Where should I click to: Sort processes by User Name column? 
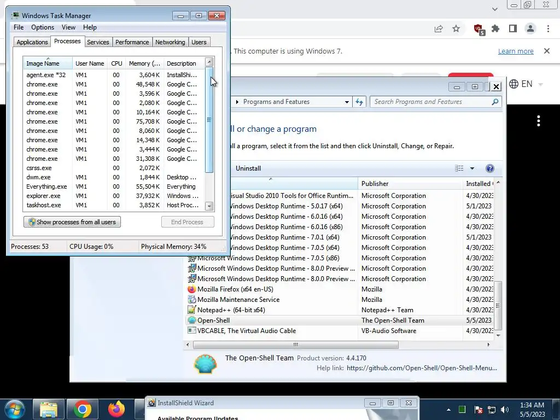click(x=90, y=63)
